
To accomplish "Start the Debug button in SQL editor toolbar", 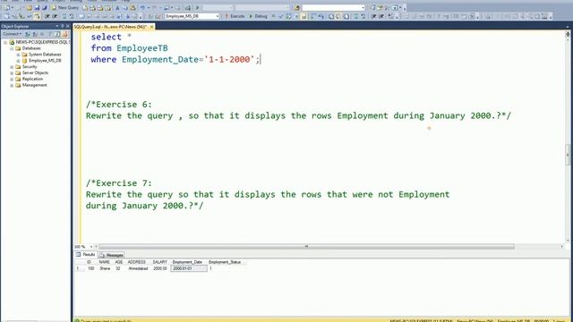I will tap(258, 16).
